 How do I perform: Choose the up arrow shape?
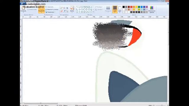(x=91, y=9)
